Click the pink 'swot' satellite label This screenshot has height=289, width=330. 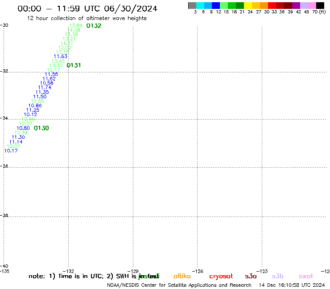tap(306, 277)
